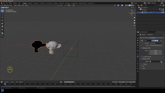
Task: Open the Edit menu
Action: (x=7, y=3)
